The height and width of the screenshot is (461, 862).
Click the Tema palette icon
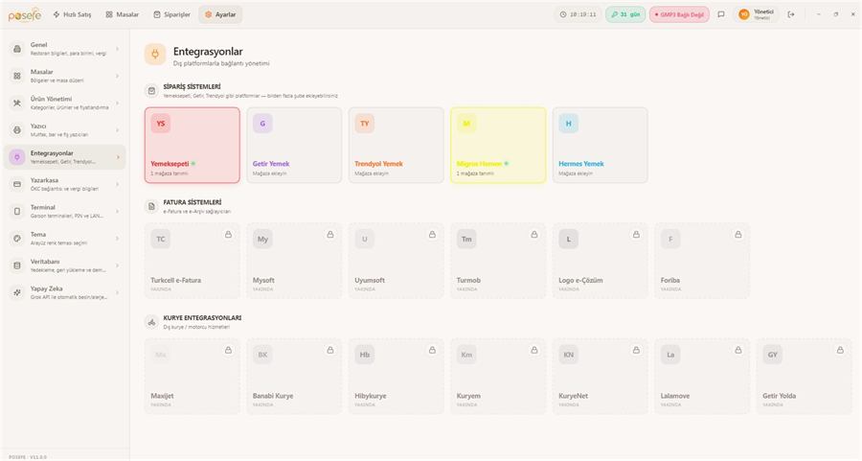(17, 239)
